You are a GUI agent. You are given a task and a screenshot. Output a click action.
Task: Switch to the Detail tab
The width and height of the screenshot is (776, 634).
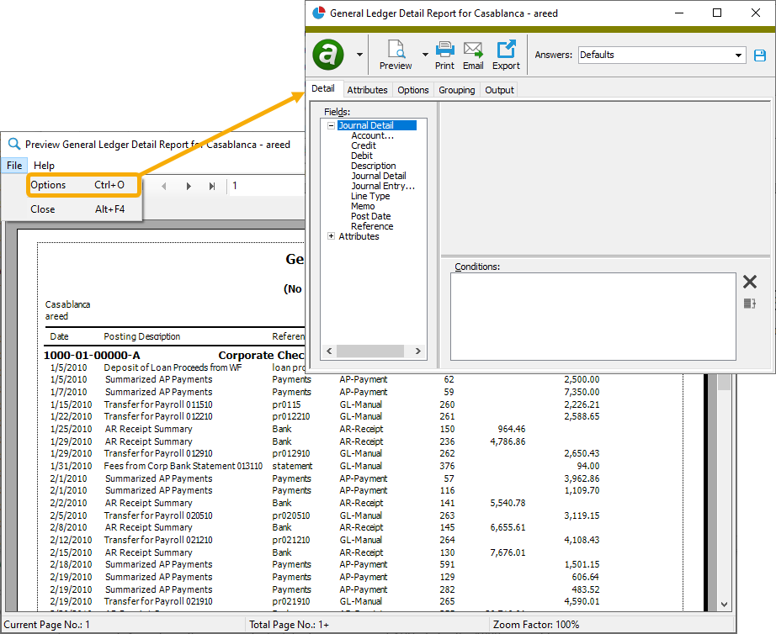tap(323, 88)
